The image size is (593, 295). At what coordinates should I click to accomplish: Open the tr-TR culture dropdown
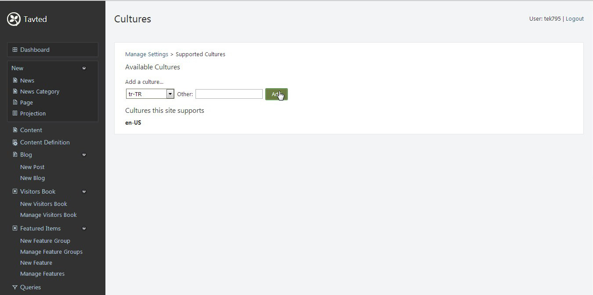(x=170, y=94)
